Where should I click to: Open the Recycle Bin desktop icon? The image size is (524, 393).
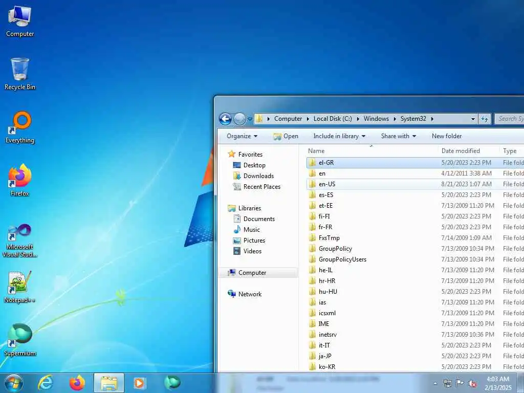[20, 74]
